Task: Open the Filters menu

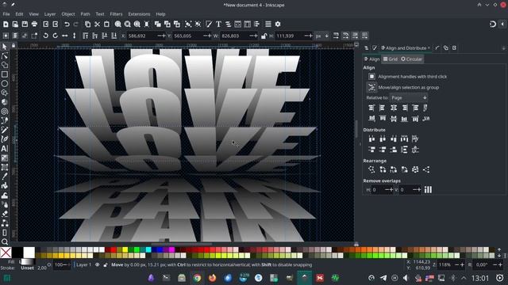Action: 116,14
